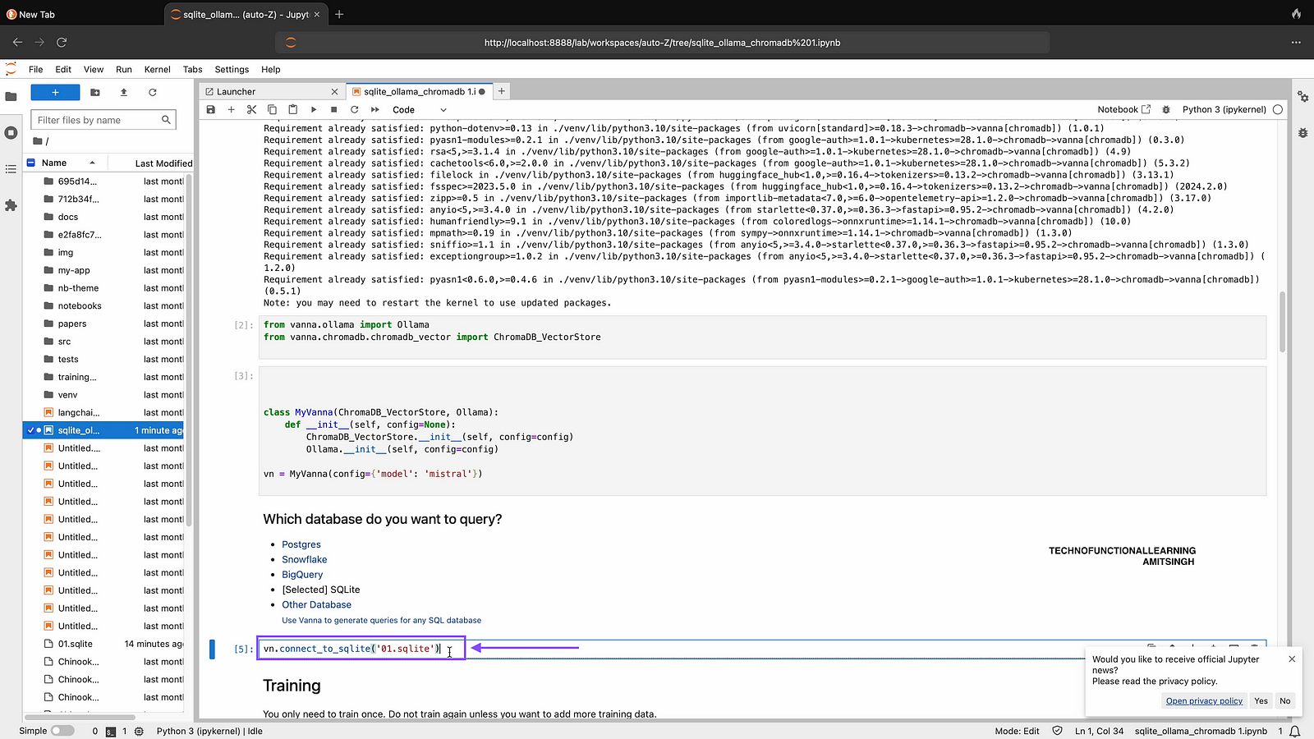Click the upload files icon

[x=124, y=92]
